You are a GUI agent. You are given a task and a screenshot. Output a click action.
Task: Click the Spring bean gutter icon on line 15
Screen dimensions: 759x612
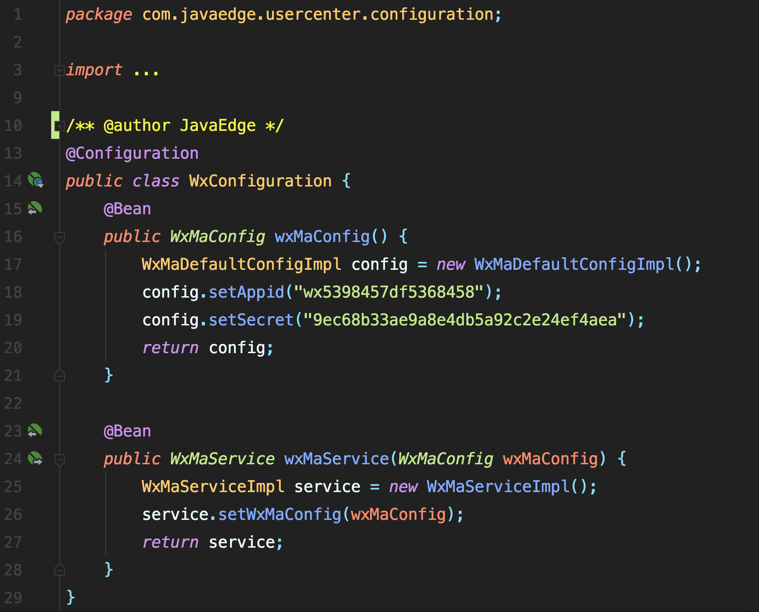pos(35,208)
